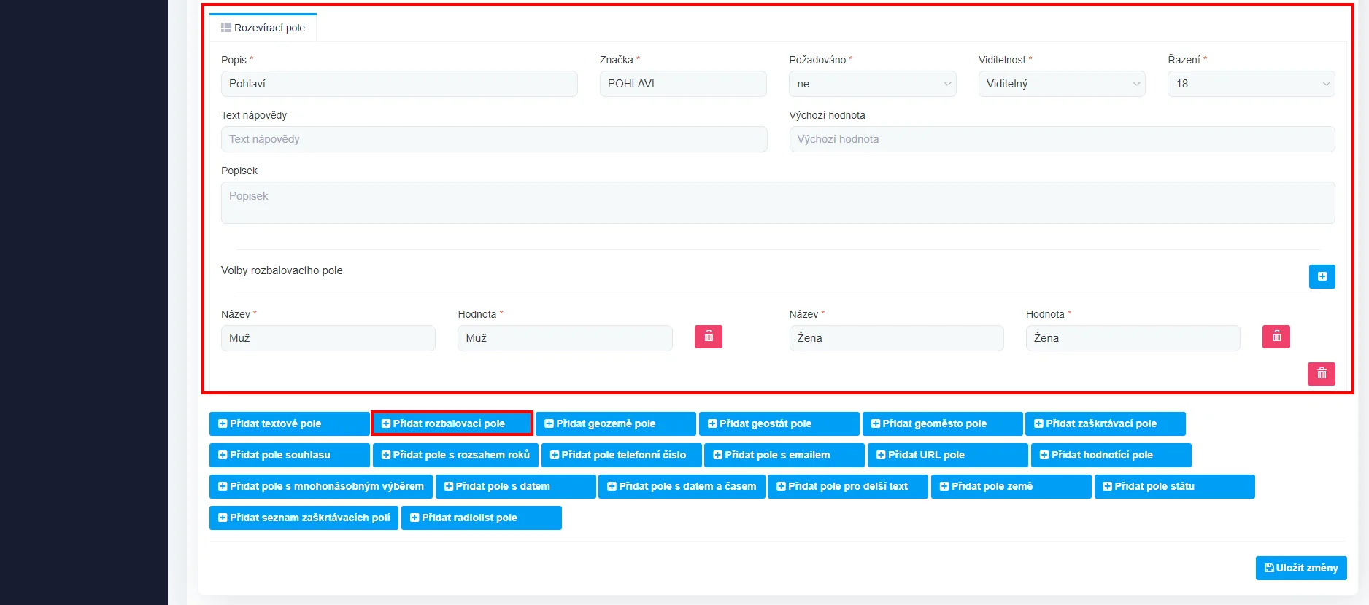Remove the whole dropdown field via bottom trash icon
Viewport: 1369px width, 605px height.
[1321, 374]
